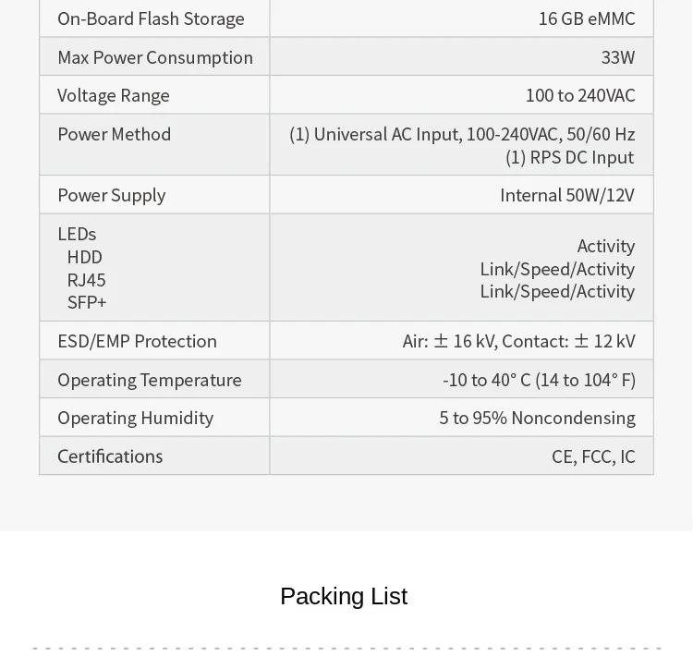693x669 pixels.
Task: Click the Packing List heading
Action: click(344, 596)
